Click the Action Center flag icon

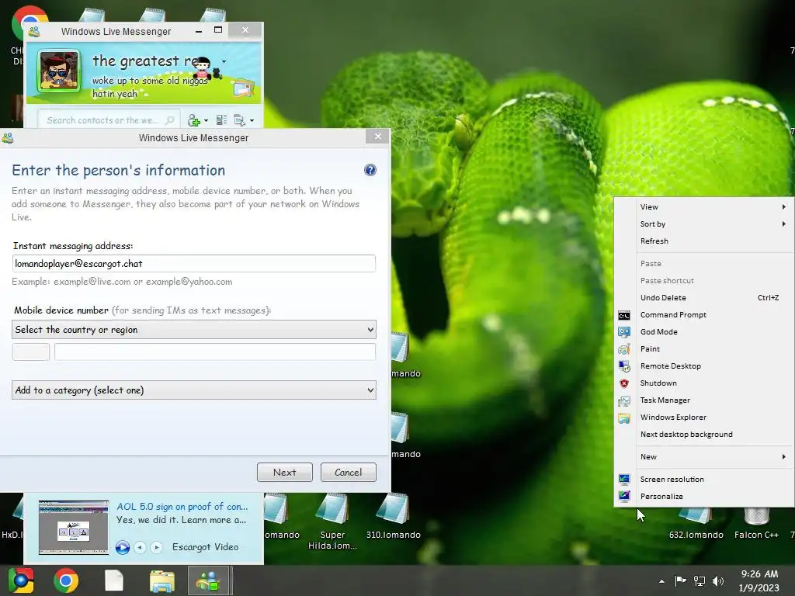coord(680,580)
